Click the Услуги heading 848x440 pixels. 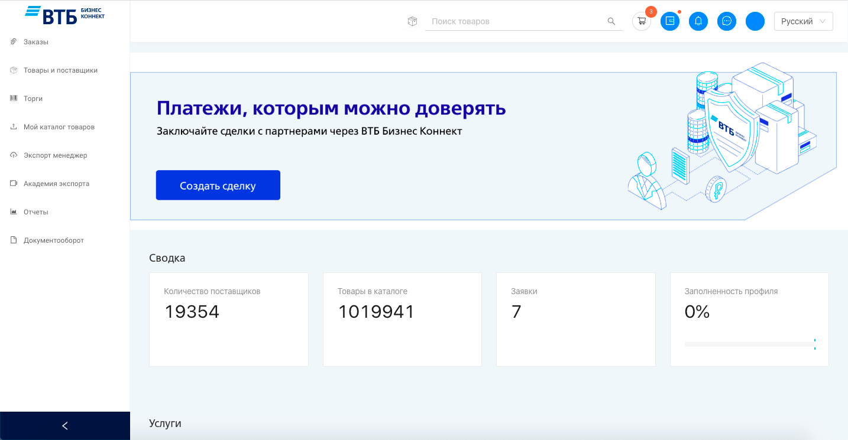point(165,423)
